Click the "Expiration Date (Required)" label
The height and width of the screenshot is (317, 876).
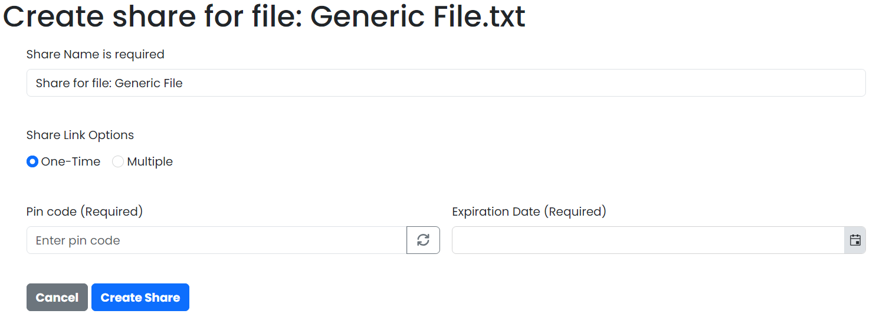[x=529, y=212]
